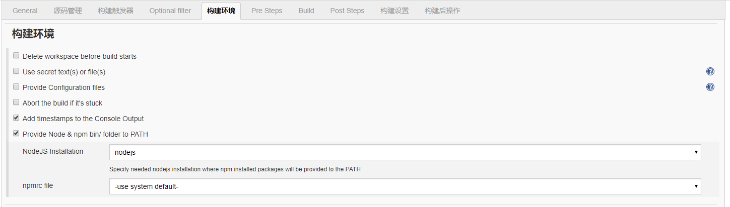Screen dimensions: 730x207
Task: Switch to the Post Steps tab
Action: click(x=347, y=11)
